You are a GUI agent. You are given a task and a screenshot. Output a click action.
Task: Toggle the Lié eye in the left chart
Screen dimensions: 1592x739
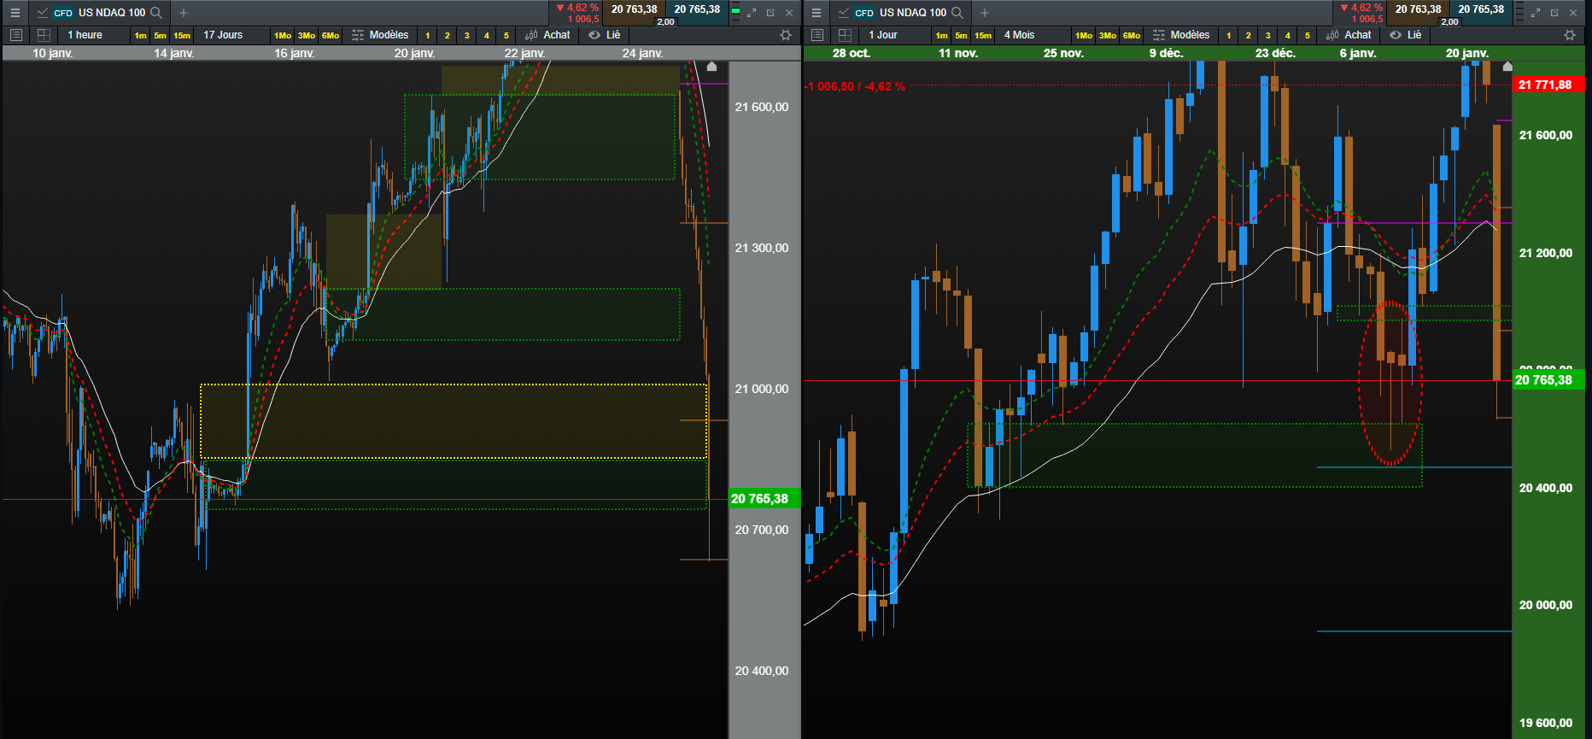point(594,35)
